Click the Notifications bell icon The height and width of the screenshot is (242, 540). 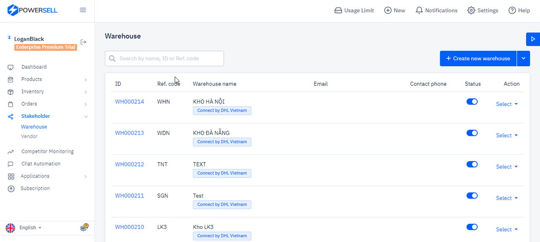pyautogui.click(x=419, y=11)
